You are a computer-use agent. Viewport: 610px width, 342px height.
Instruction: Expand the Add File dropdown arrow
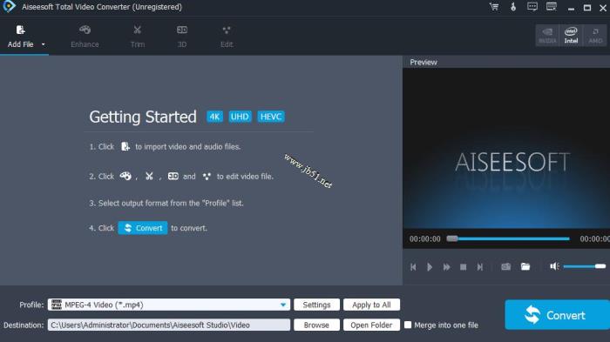pos(44,44)
